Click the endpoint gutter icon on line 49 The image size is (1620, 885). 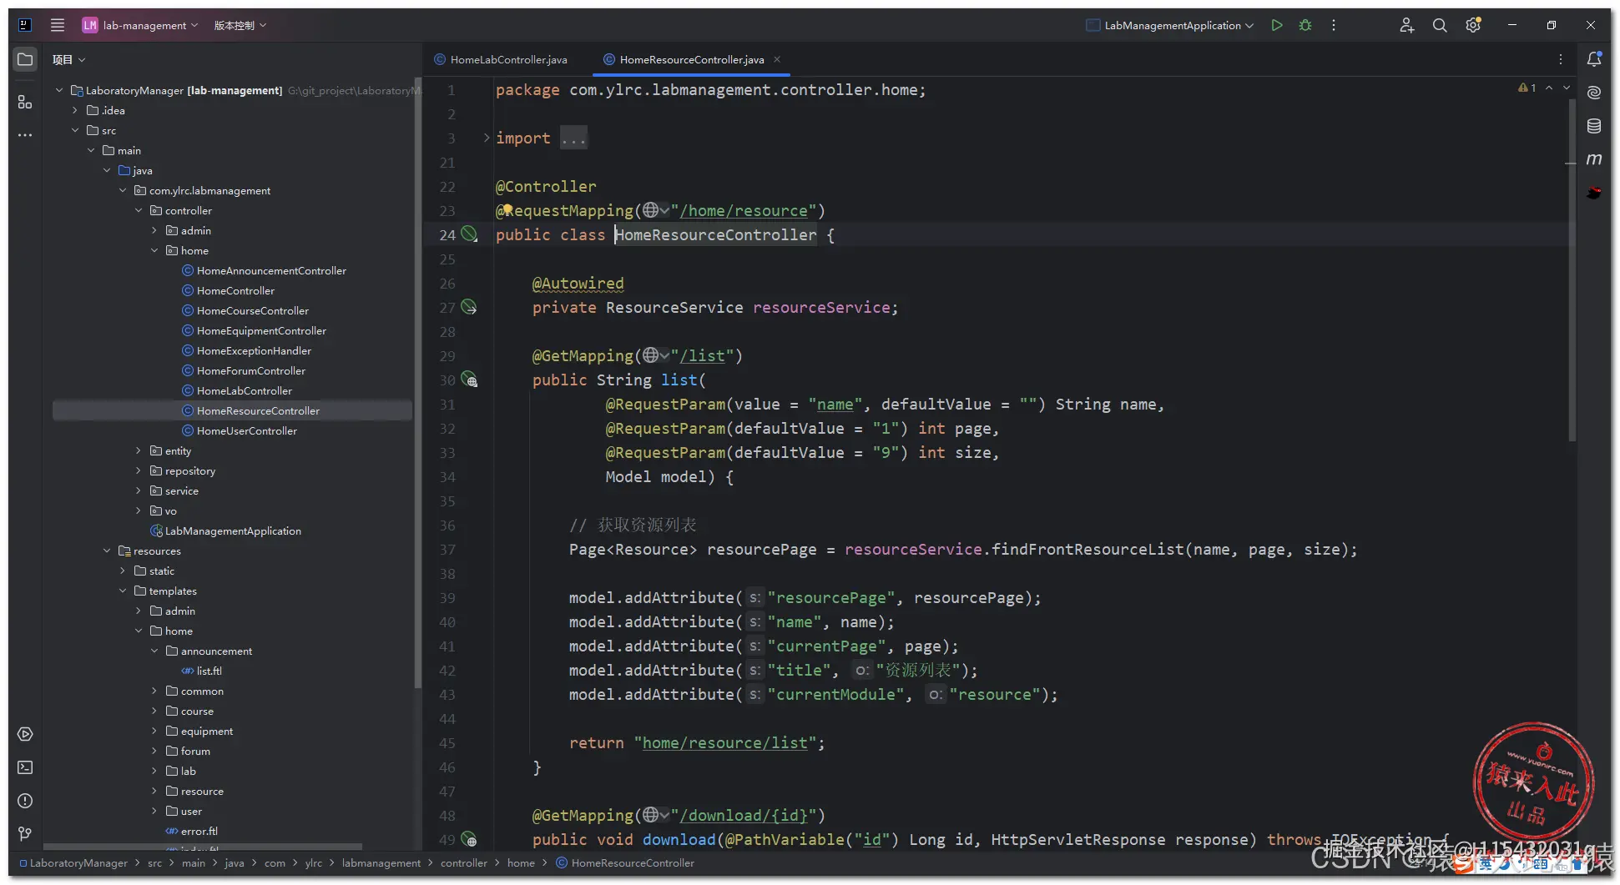469,839
